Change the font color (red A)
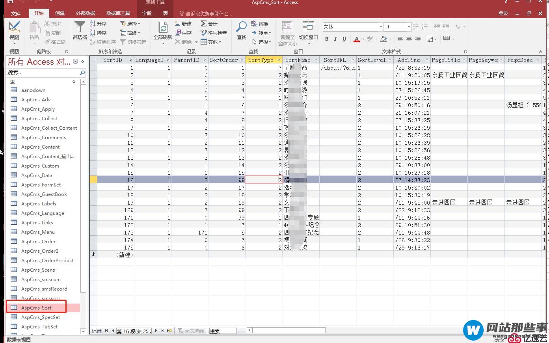The width and height of the screenshot is (549, 343). [357, 39]
